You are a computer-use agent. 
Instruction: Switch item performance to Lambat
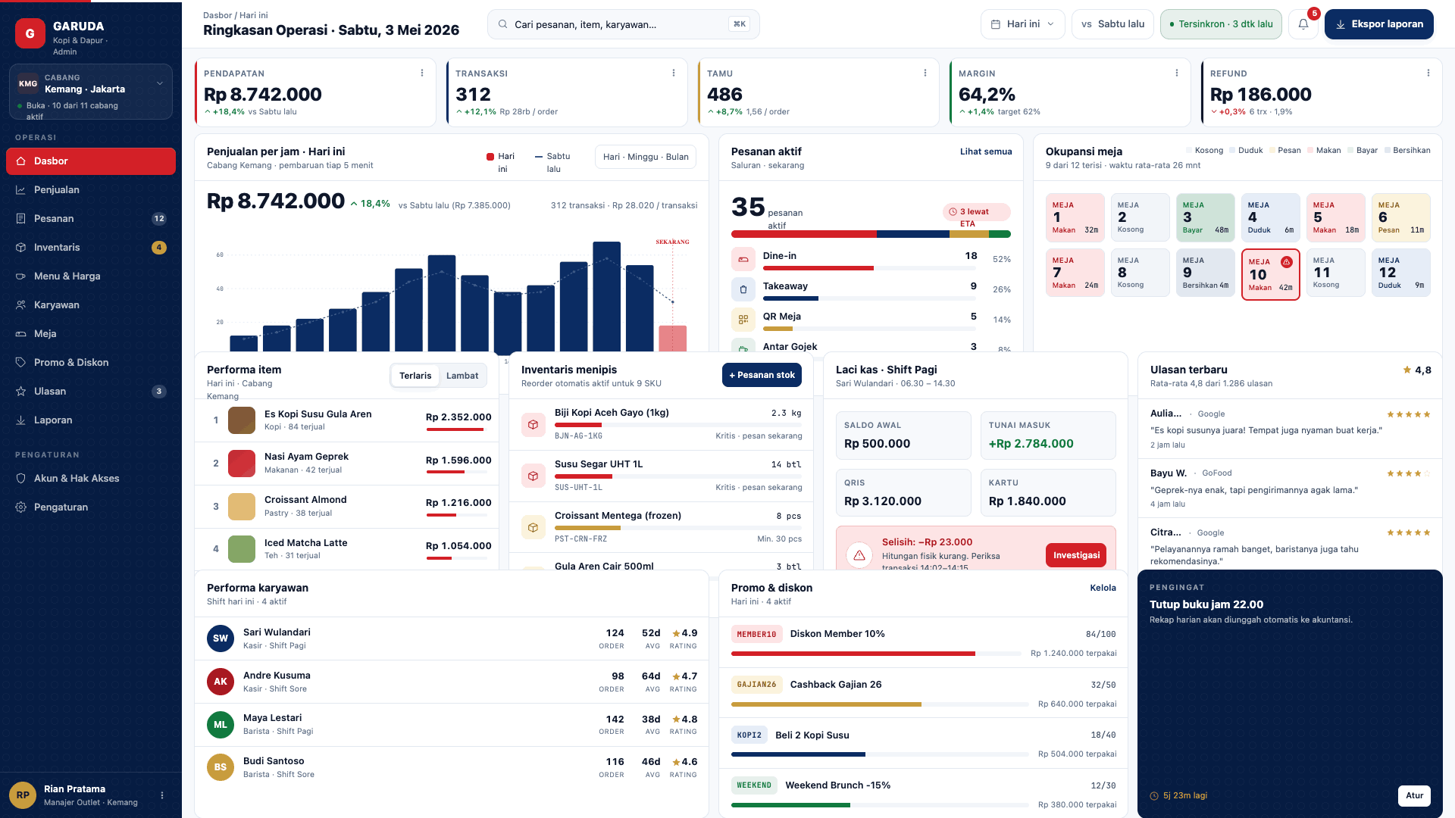point(462,376)
